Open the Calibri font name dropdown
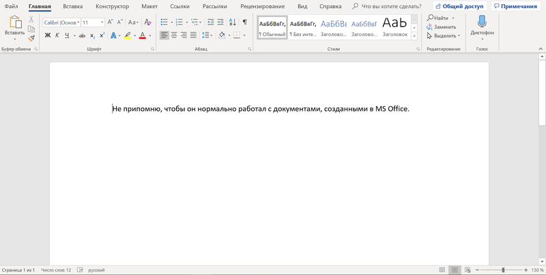This screenshot has width=546, height=275. pyautogui.click(x=78, y=22)
